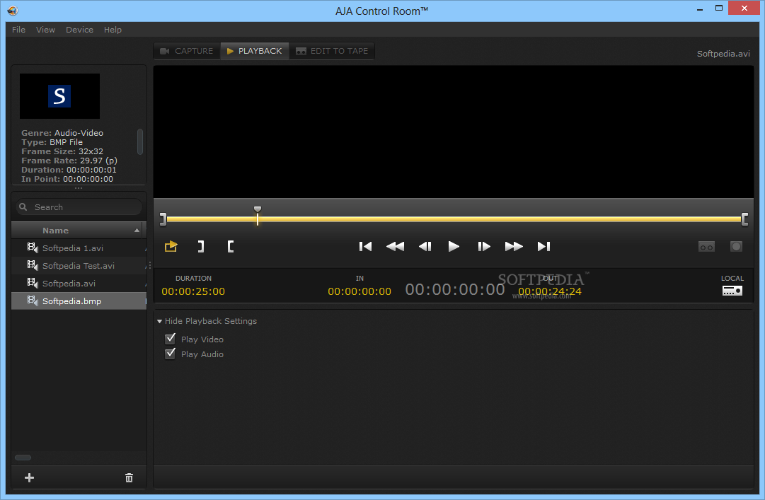Switch to EDIT TO TAPE tab
Screen dimensions: 765x500
332,51
